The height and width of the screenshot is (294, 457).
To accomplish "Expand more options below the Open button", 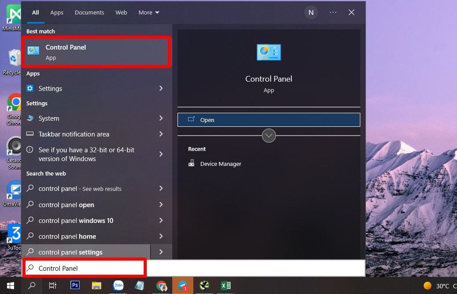I will point(268,136).
